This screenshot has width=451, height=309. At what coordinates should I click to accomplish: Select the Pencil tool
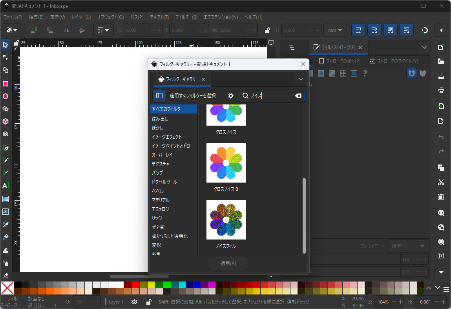5,160
